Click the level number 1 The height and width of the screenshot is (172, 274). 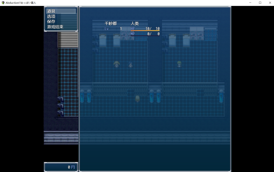pyautogui.click(x=121, y=29)
